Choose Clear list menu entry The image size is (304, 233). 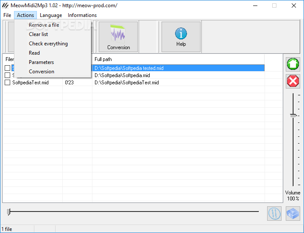[x=53, y=34]
